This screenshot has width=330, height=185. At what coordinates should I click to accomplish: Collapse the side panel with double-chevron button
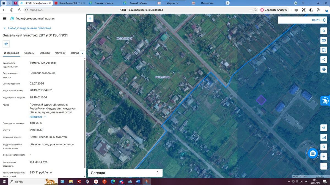90,19
